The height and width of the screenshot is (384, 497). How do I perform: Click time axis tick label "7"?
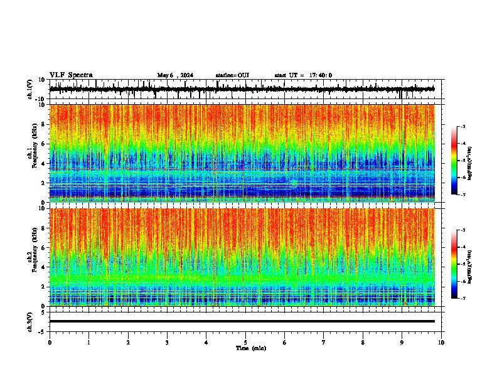pos(324,343)
